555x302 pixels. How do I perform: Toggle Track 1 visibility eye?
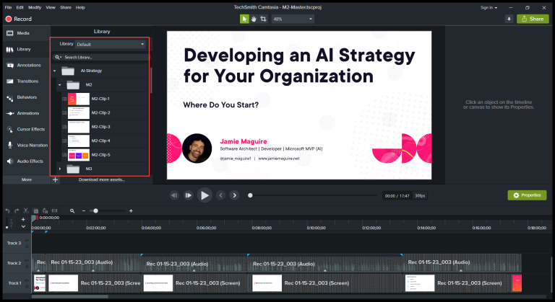[27, 281]
